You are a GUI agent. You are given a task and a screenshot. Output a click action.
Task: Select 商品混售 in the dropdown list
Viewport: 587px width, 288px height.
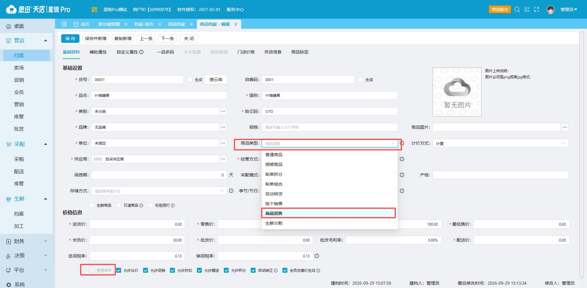(330, 213)
